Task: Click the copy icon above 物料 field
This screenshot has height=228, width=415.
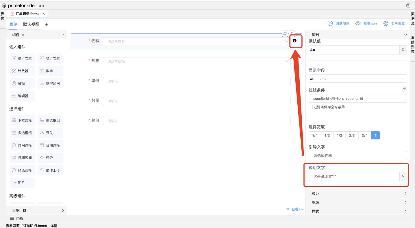Action: (x=285, y=34)
